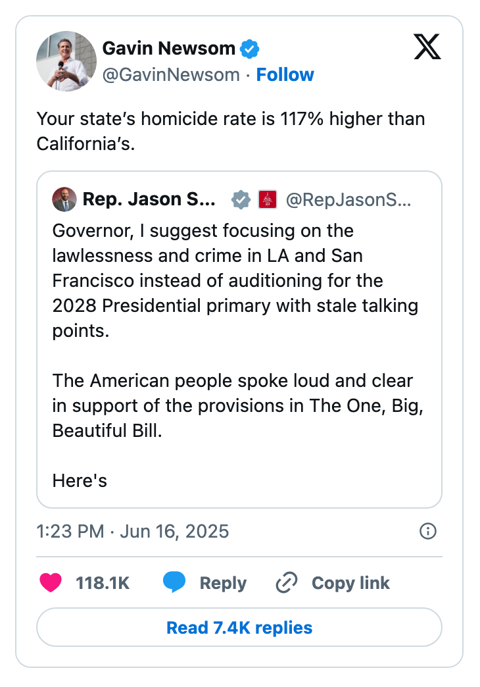Click Rep. Jason's gray verified checkmark badge

tap(240, 199)
